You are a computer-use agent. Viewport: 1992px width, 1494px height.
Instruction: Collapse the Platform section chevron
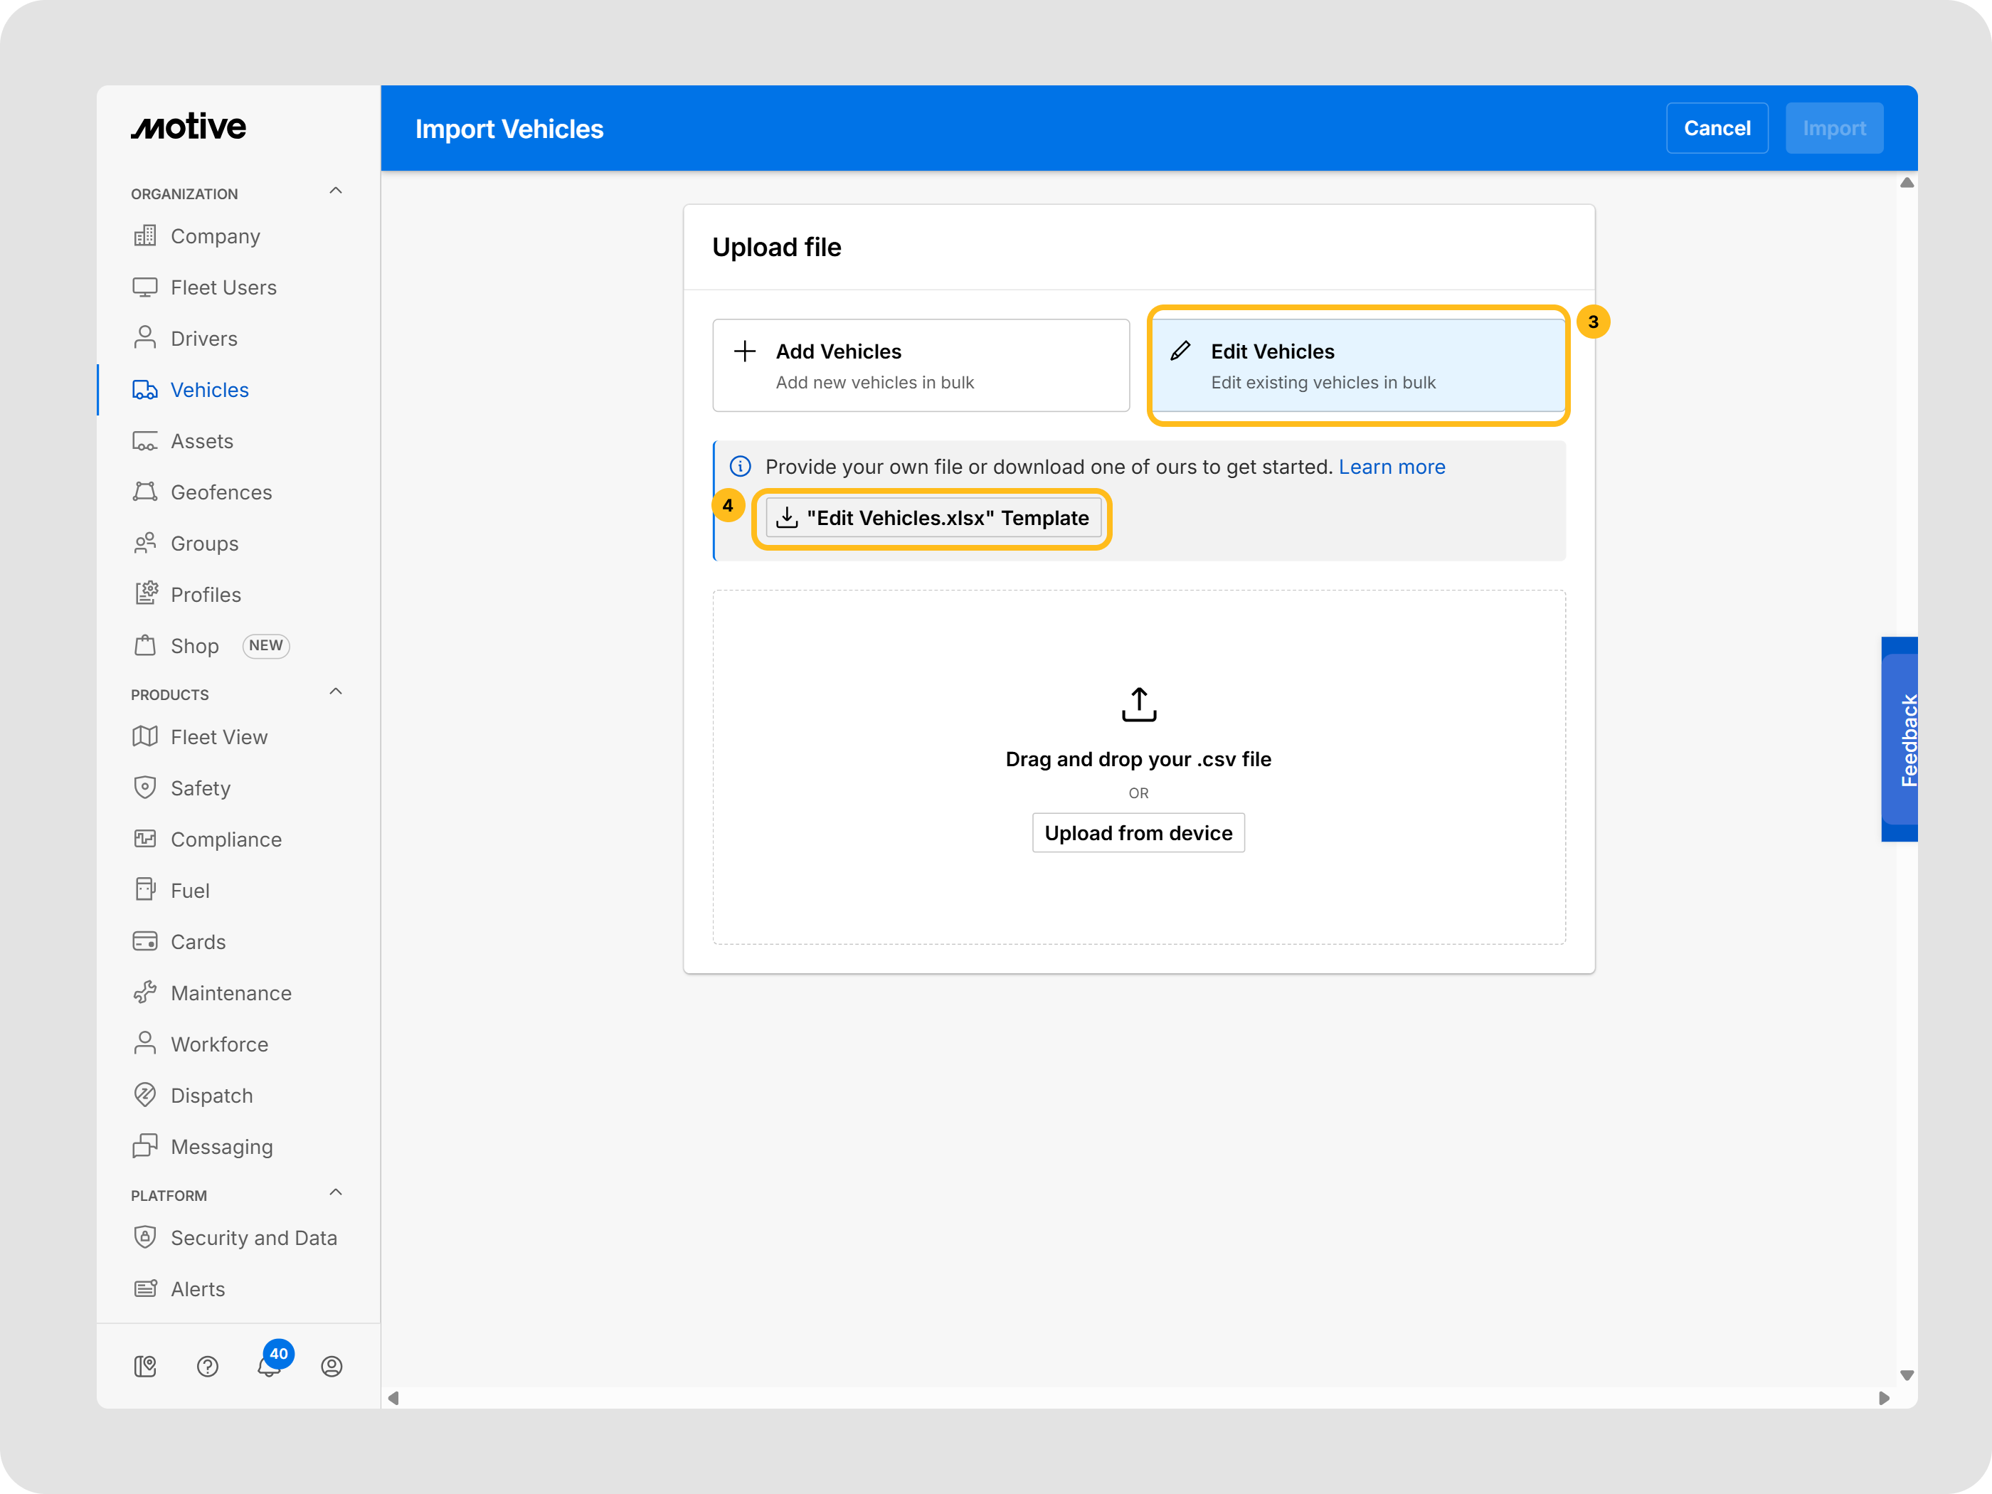coord(336,1192)
